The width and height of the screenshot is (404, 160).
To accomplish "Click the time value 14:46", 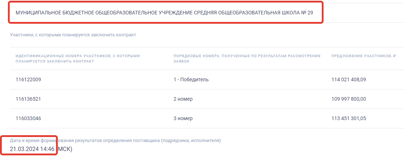I will pos(47,149).
